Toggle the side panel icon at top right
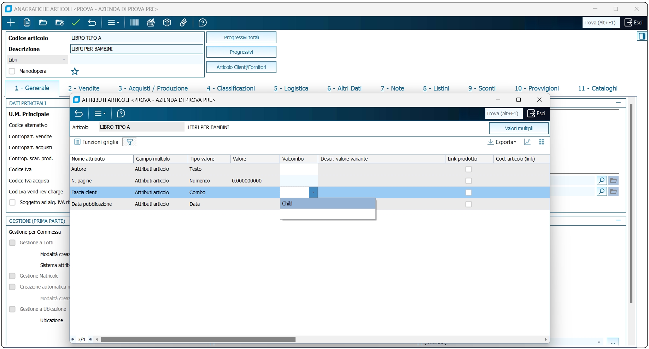The width and height of the screenshot is (649, 349). [x=642, y=36]
